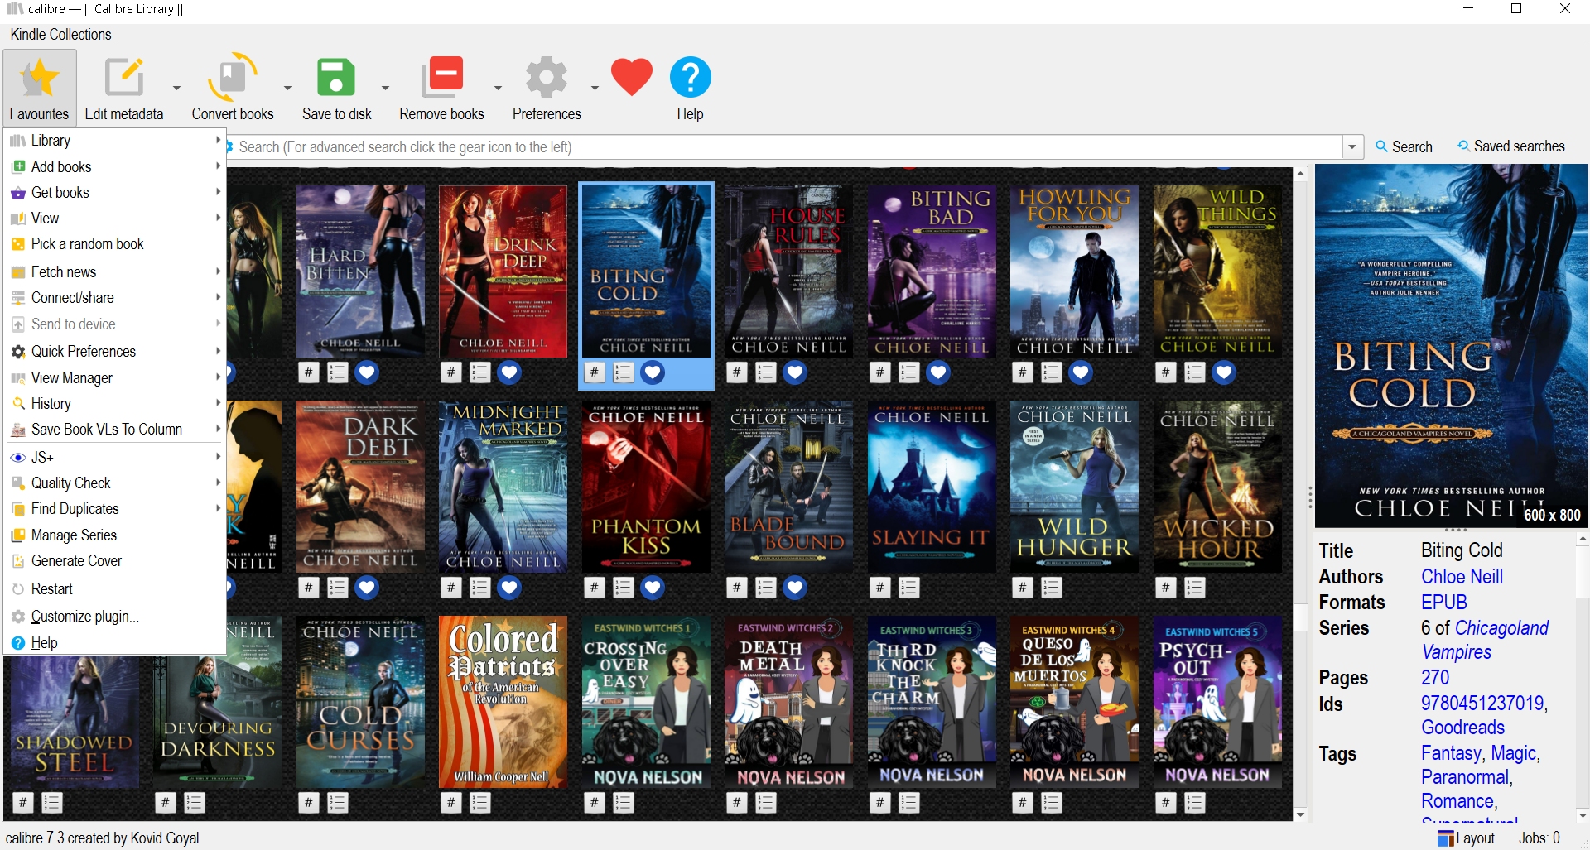Click the hash icon under Dark Debt
Viewport: 1590px width, 850px height.
(309, 588)
